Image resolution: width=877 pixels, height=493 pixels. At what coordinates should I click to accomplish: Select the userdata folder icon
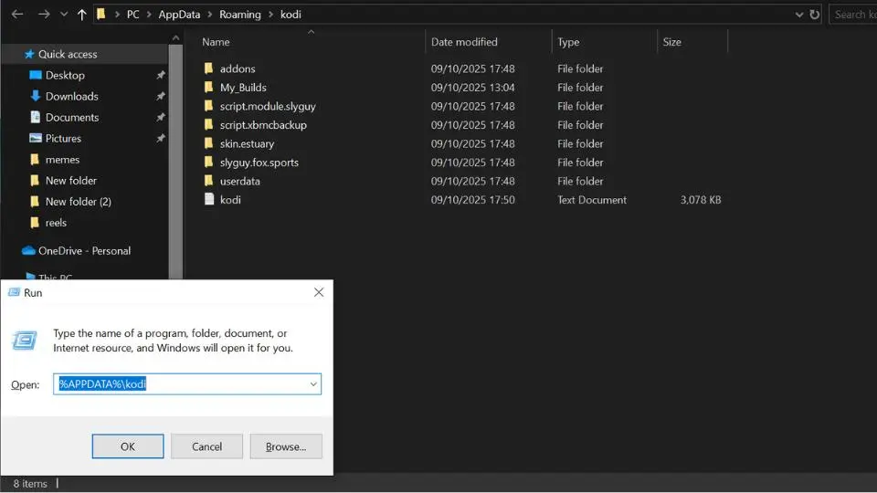point(208,181)
